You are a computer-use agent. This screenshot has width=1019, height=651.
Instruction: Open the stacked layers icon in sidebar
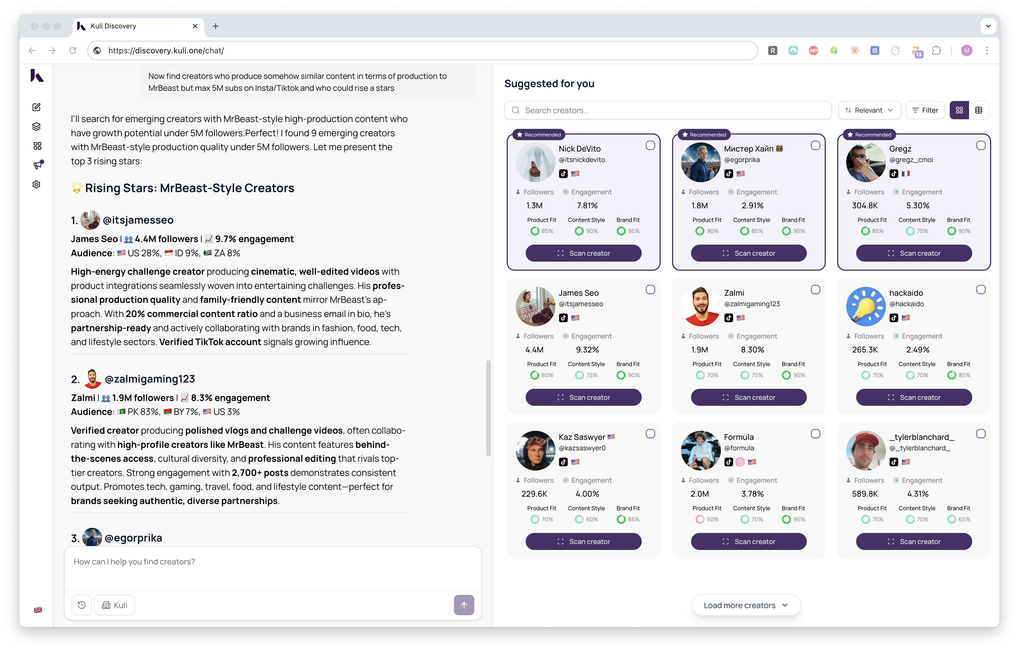pyautogui.click(x=36, y=127)
